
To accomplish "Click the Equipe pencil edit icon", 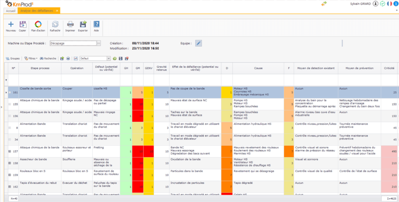I will pyautogui.click(x=198, y=43).
